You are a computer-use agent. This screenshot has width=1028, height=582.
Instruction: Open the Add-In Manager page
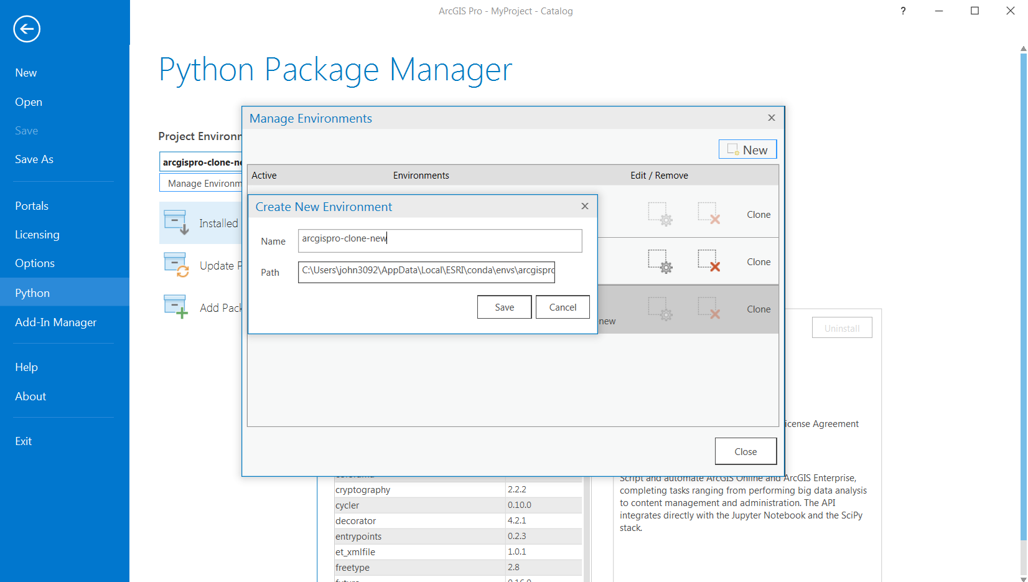56,322
